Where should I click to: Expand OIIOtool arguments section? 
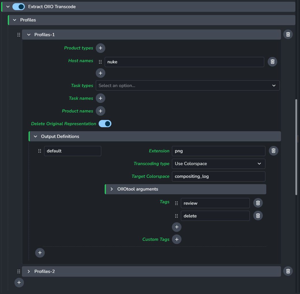point(112,189)
